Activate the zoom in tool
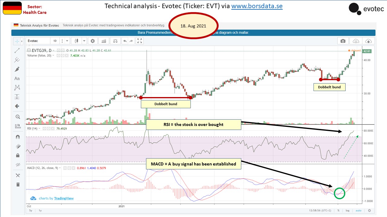The height and width of the screenshot is (217, 387). (x=17, y=117)
